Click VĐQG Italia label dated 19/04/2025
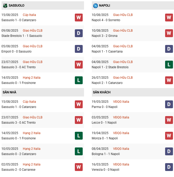 point(121,133)
